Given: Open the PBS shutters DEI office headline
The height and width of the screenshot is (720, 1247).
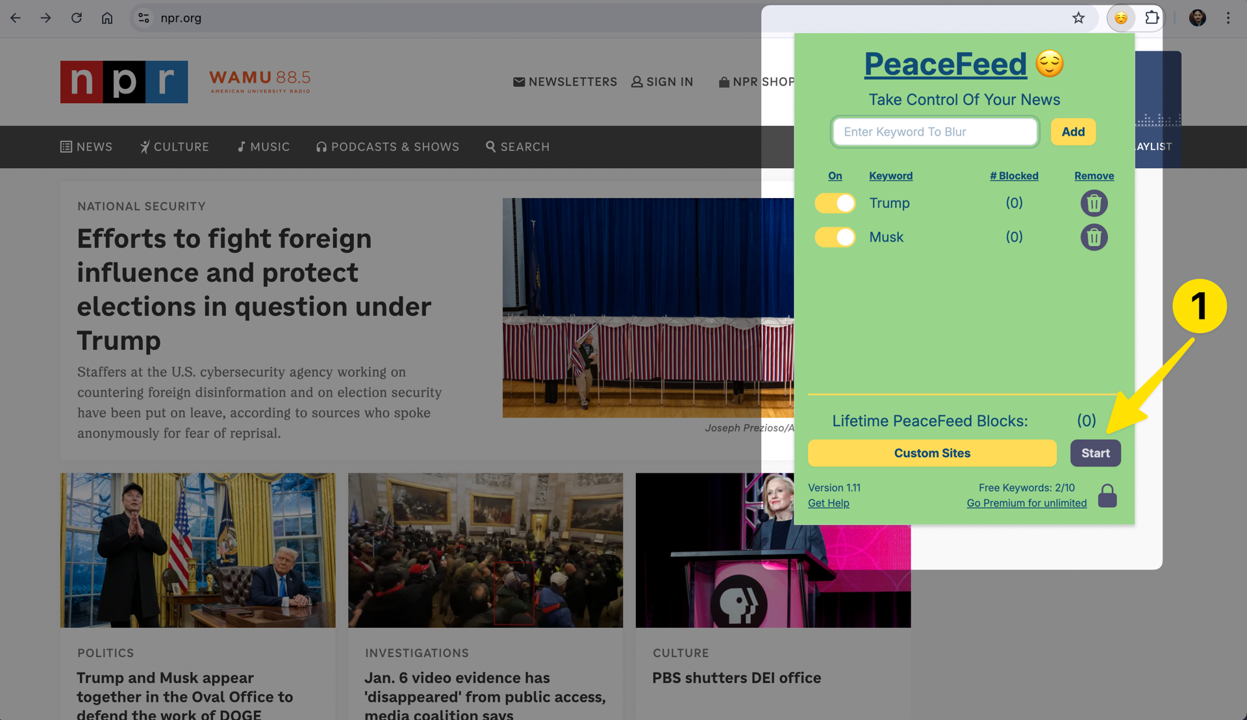Looking at the screenshot, I should point(737,678).
